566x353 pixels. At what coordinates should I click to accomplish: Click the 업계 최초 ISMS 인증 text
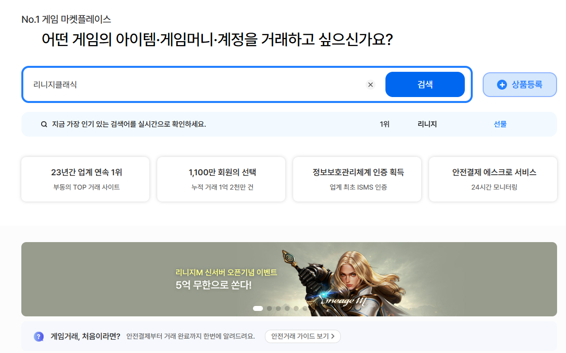358,187
